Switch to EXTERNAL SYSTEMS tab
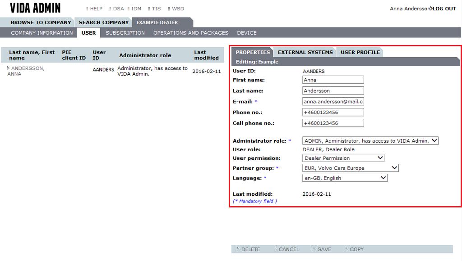The height and width of the screenshot is (261, 462). [305, 52]
